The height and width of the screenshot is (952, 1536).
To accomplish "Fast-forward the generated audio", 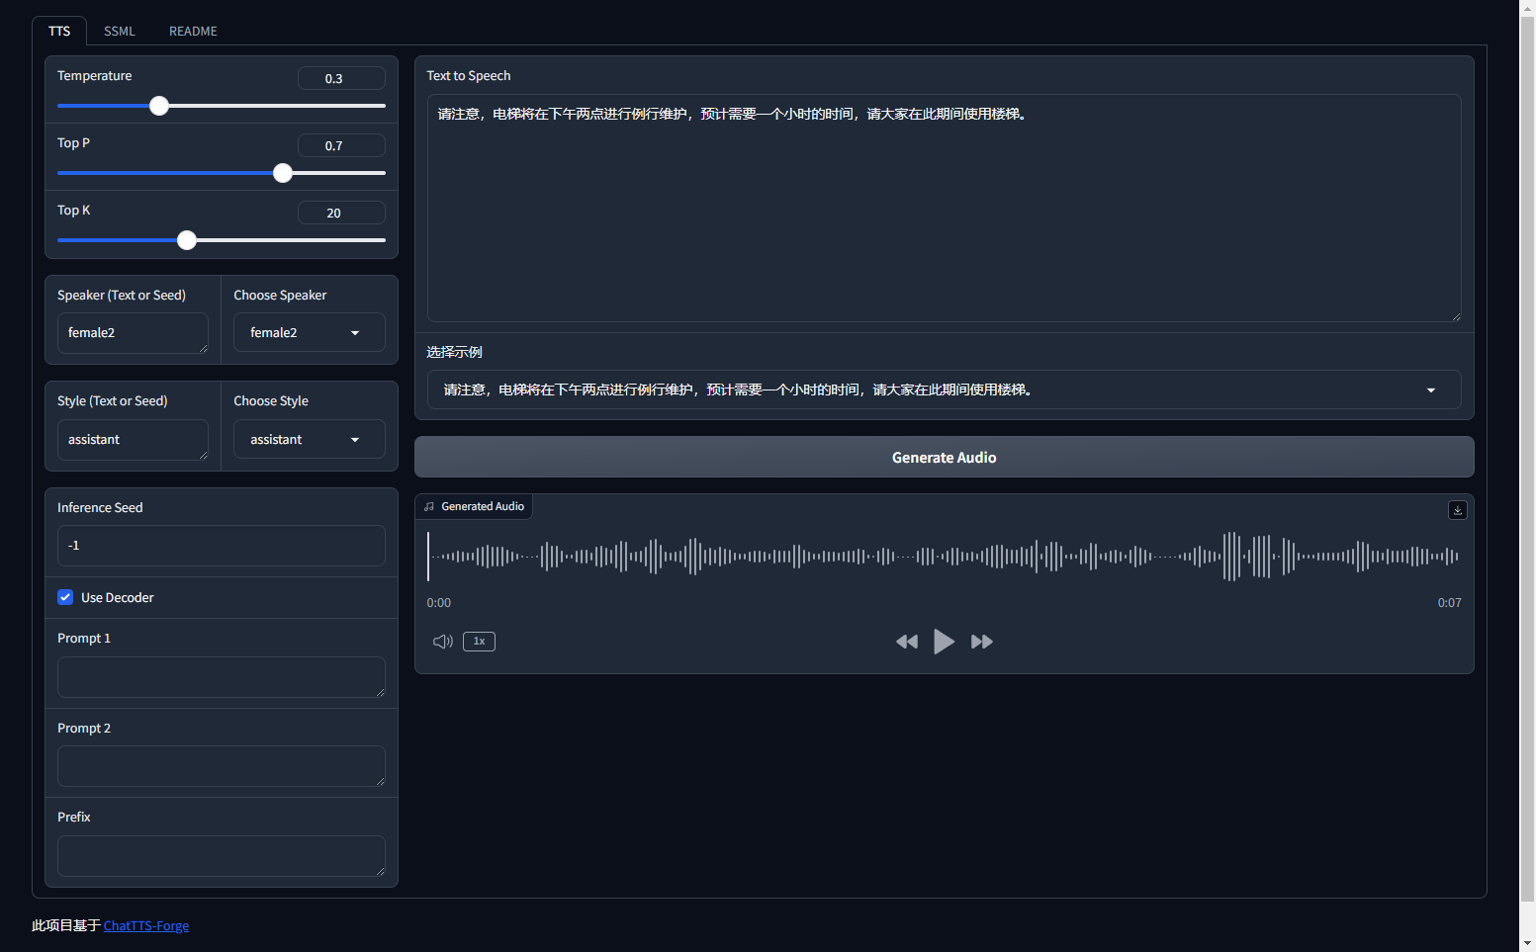I will [x=981, y=642].
